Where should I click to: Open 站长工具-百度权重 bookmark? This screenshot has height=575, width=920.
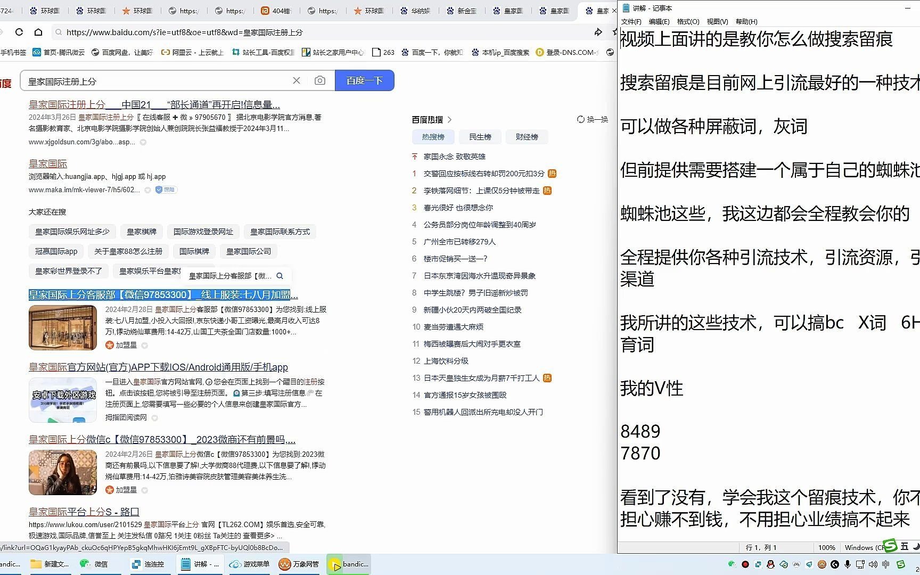[263, 52]
